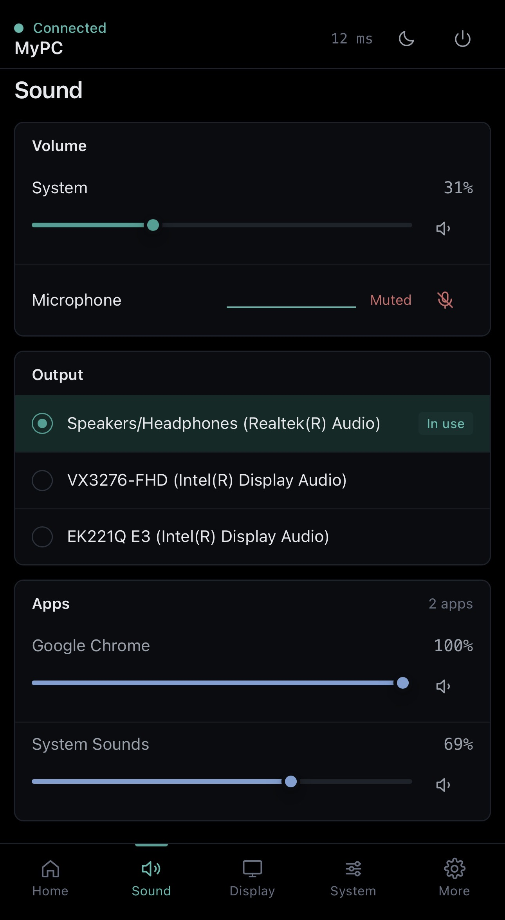Viewport: 505px width, 920px height.
Task: Click the moon sleep mode icon
Action: [406, 39]
